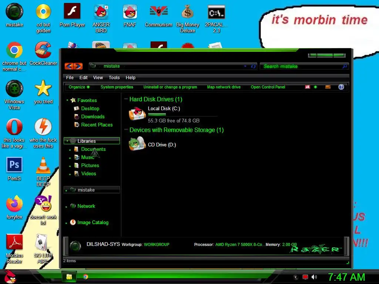The image size is (379, 284).
Task: Click the Angry Birds start button
Action: click(x=10, y=277)
